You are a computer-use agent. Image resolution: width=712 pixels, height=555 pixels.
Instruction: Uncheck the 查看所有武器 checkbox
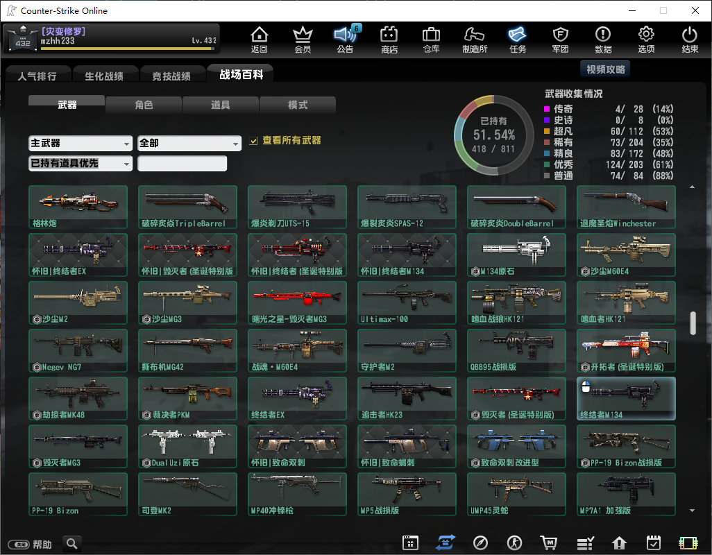click(x=254, y=141)
